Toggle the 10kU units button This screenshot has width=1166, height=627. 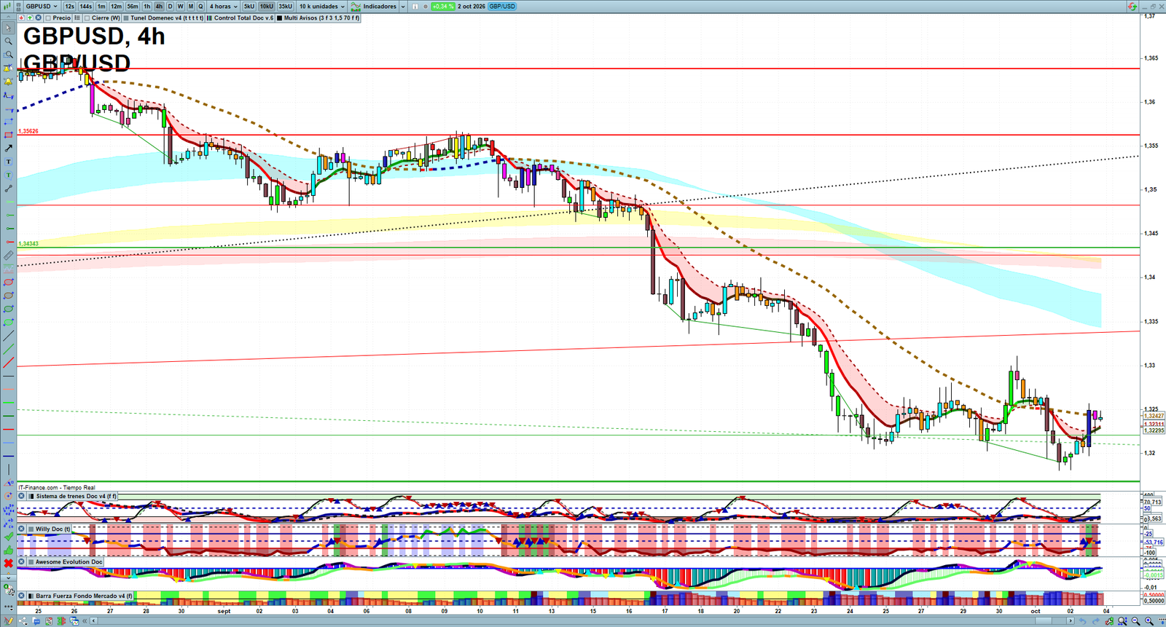tap(267, 7)
